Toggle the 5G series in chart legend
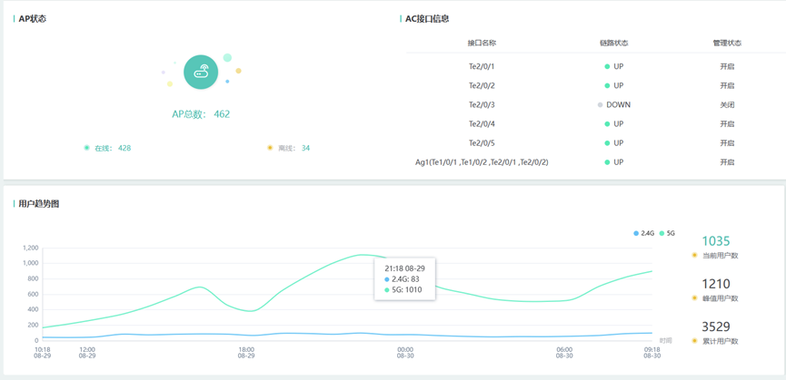This screenshot has height=380, width=786. (667, 233)
